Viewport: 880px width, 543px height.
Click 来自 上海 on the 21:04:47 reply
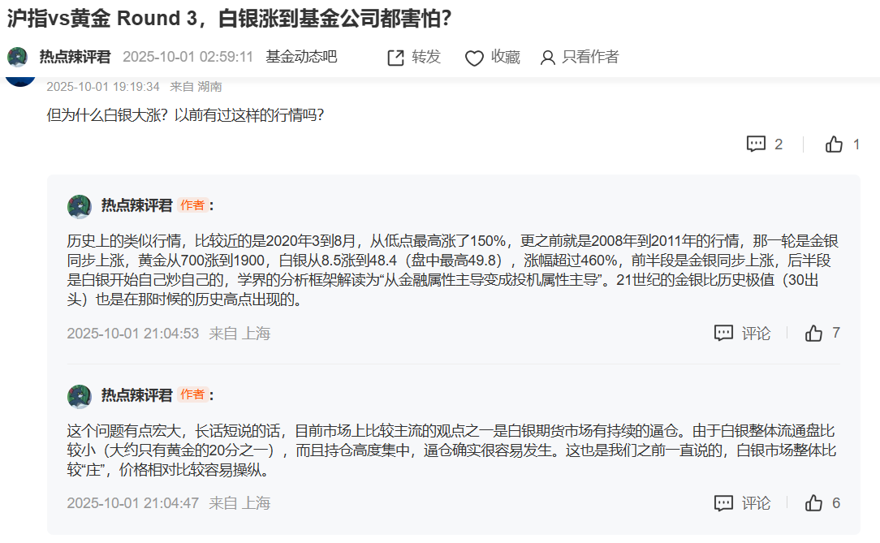pos(239,503)
